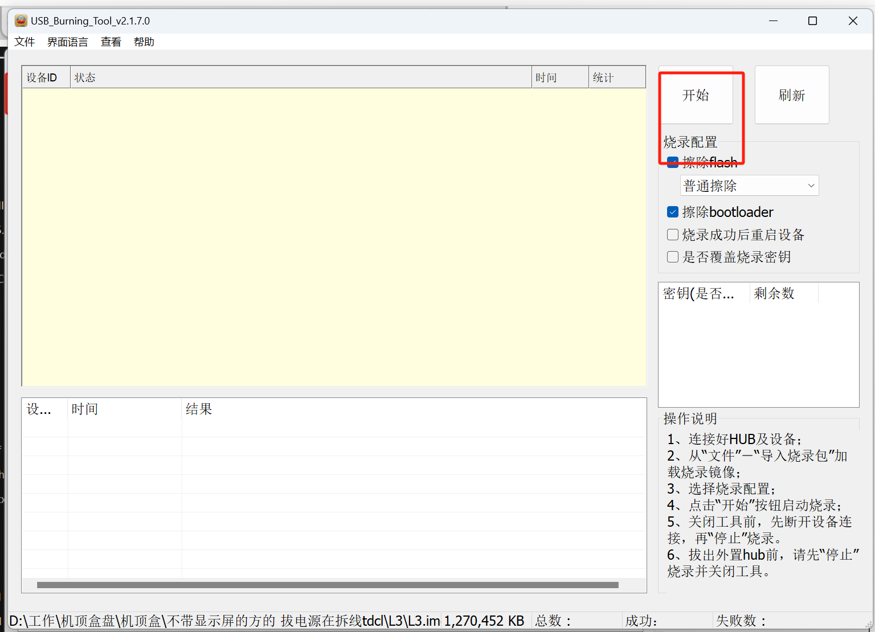
Task: Check the 是否覆盖烧录密钥 option
Action: 673,257
